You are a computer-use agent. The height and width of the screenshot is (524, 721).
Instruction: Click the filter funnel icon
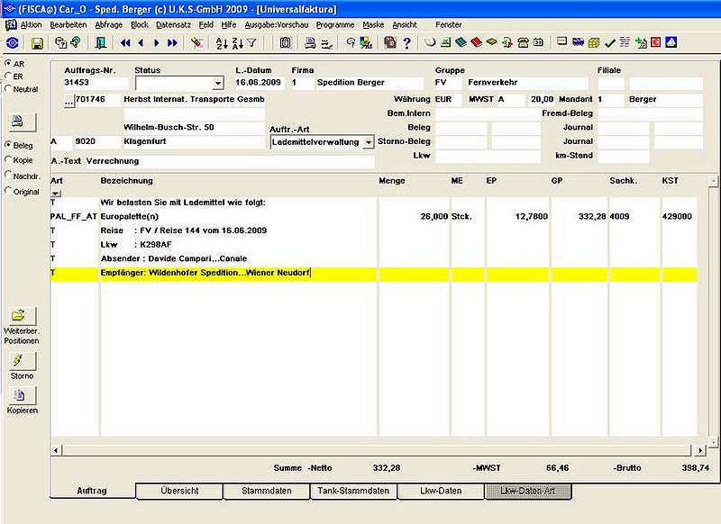(x=252, y=43)
